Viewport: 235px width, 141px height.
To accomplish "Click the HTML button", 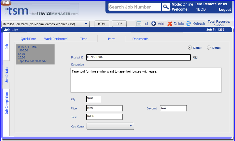I will (102, 24).
